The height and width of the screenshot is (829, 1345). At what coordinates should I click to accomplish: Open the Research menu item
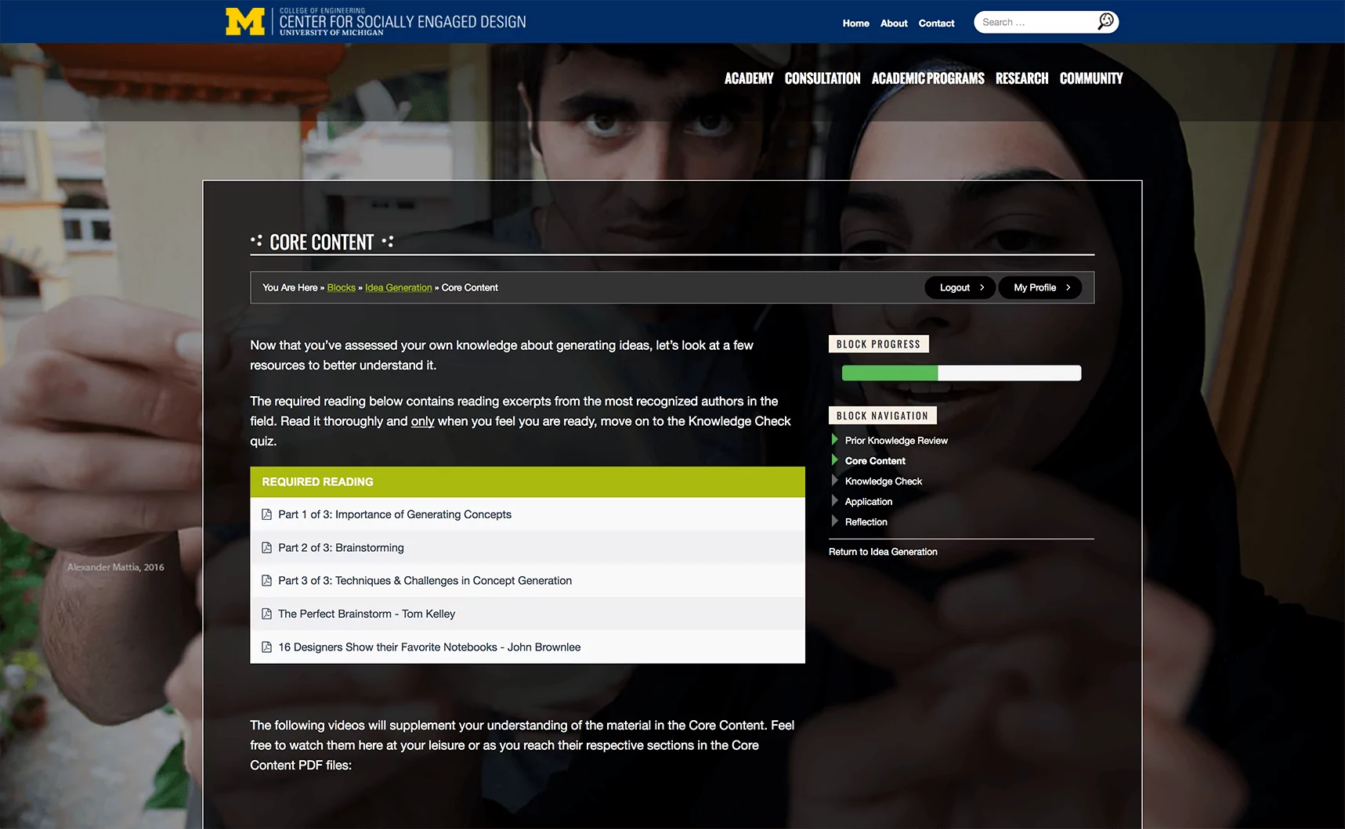(x=1021, y=78)
